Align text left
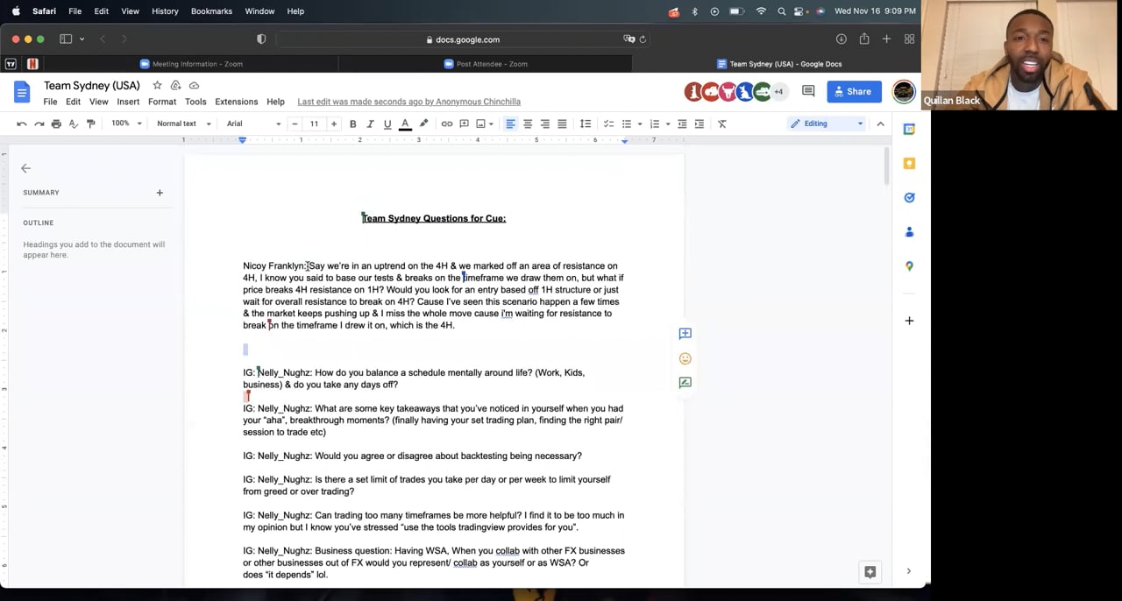 (510, 124)
